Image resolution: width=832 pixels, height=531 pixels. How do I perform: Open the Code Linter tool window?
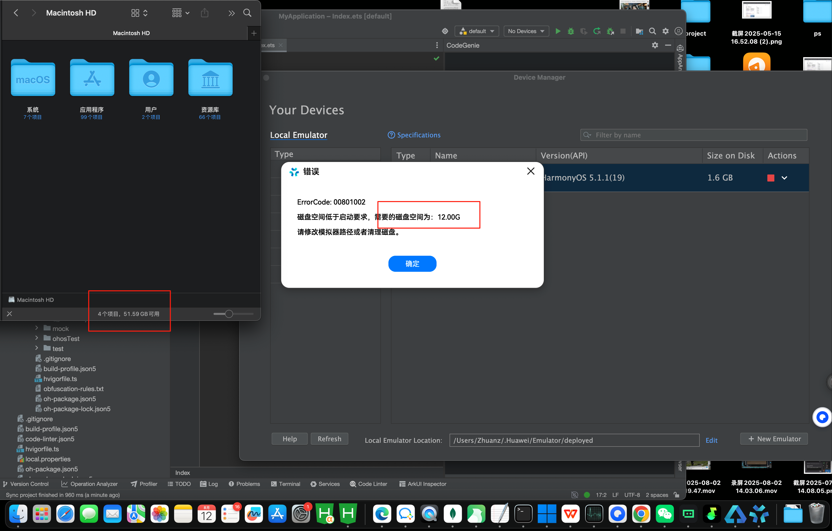tap(368, 484)
